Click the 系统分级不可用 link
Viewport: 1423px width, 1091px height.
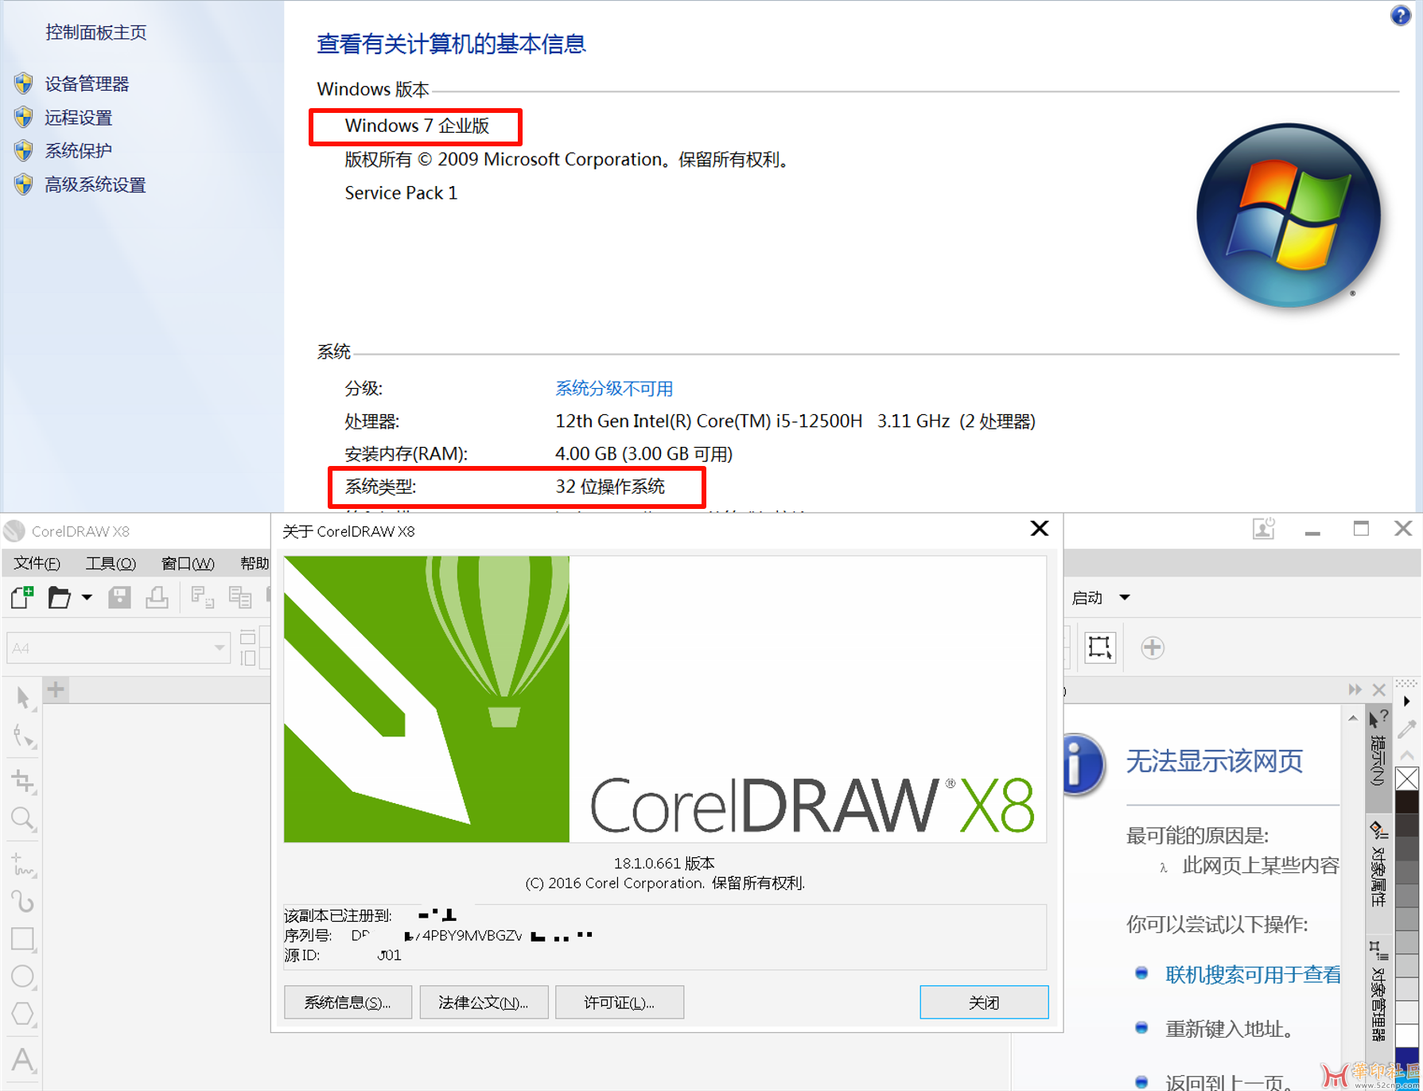(x=614, y=388)
